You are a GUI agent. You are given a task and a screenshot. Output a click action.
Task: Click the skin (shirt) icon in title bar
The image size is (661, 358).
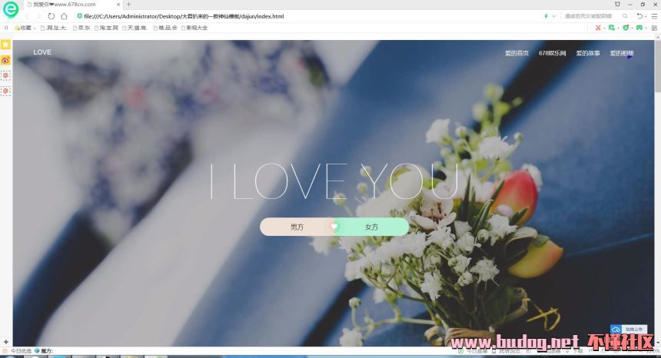tap(617, 4)
